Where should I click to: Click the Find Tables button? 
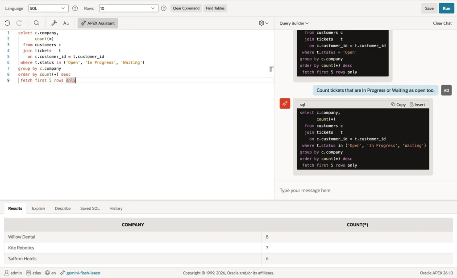tap(215, 8)
